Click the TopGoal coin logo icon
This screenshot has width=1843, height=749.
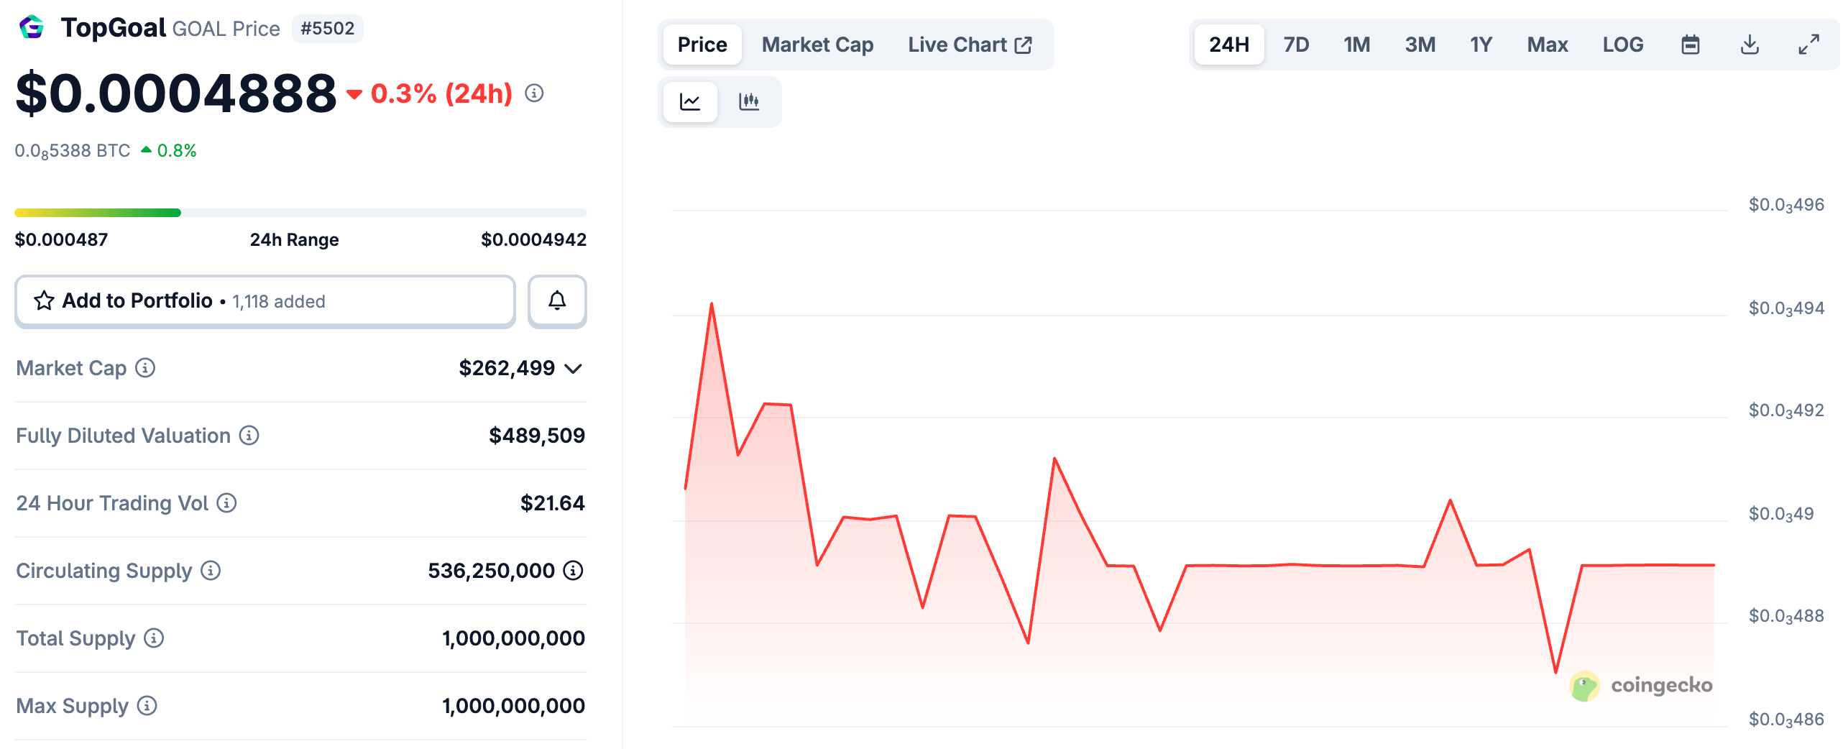32,28
